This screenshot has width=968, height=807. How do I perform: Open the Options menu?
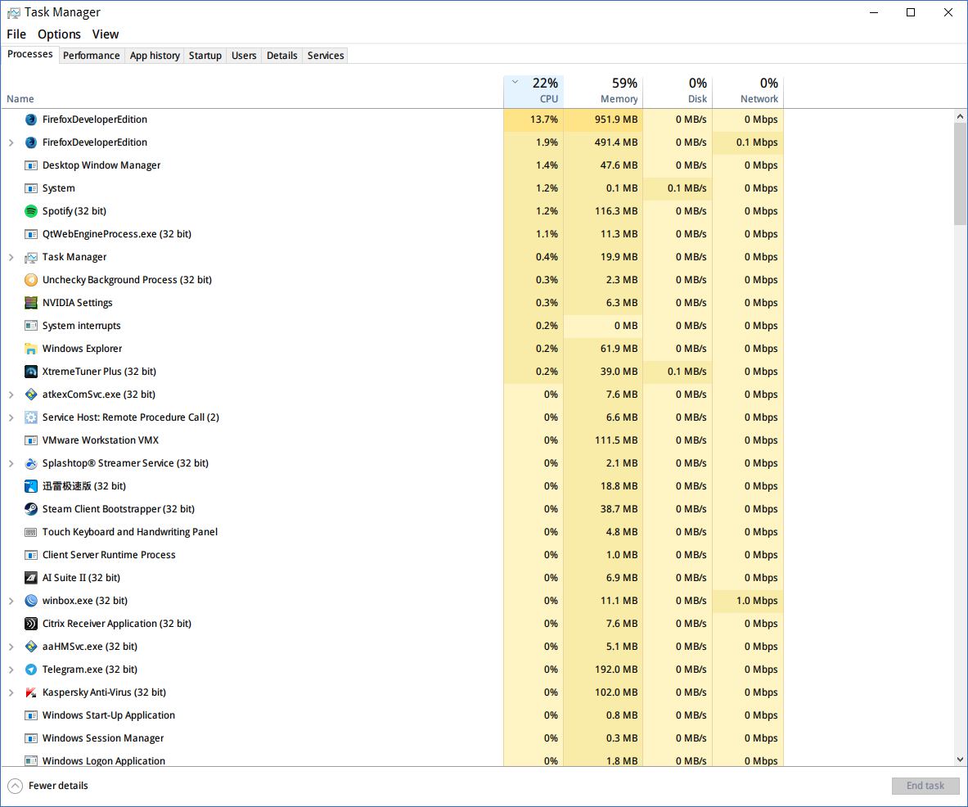59,34
